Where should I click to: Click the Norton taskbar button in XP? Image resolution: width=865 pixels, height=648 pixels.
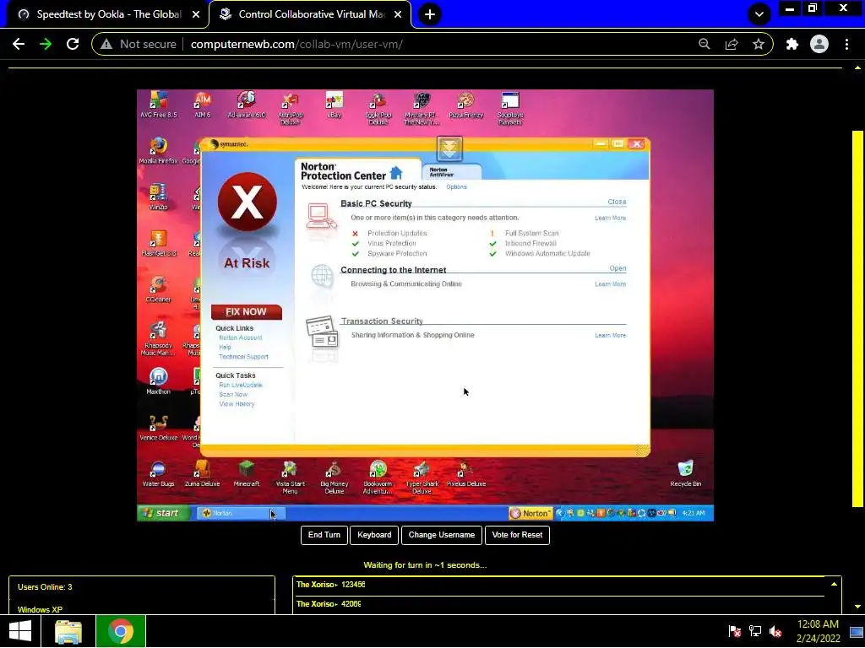click(241, 513)
